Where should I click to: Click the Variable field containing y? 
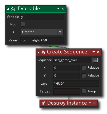(x=42, y=17)
